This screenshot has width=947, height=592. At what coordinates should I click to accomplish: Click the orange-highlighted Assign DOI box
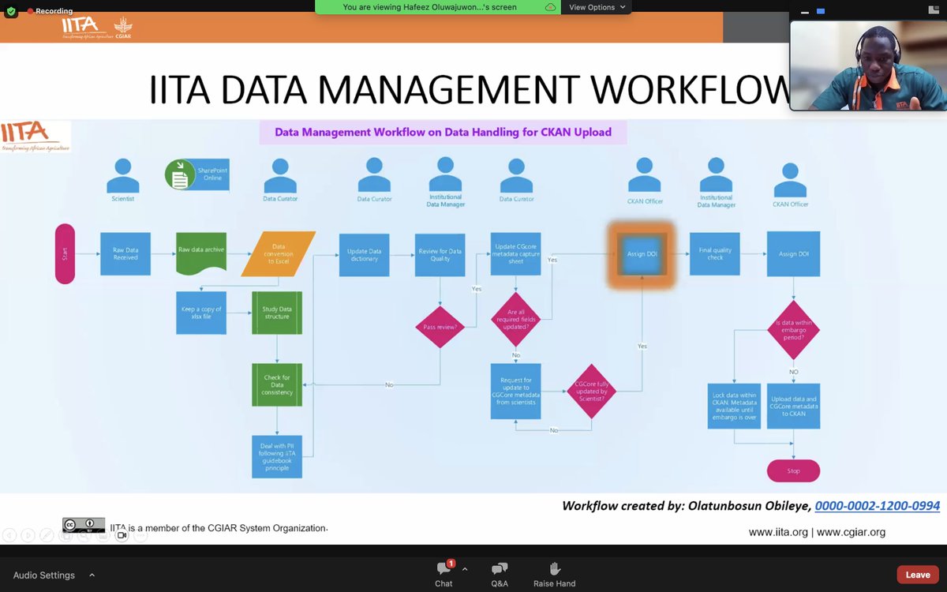coord(641,254)
